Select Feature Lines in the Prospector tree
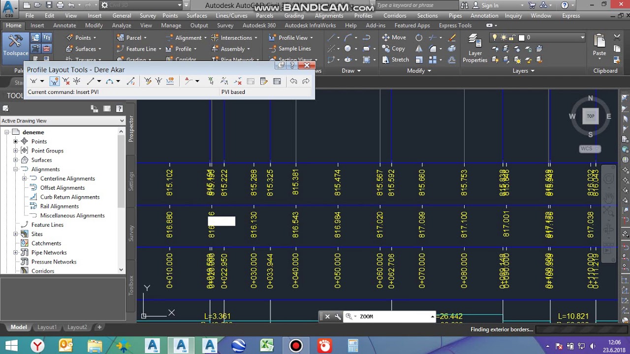The height and width of the screenshot is (354, 630). point(47,225)
